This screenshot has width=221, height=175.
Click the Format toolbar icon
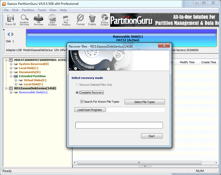80,20
